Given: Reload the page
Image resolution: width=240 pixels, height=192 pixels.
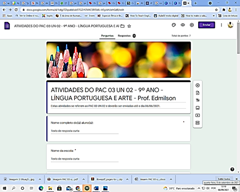Looking at the screenshot, I should [x=16, y=10].
